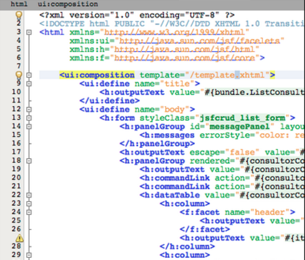Collapse the html tag fold on line 3
Image resolution: width=305 pixels, height=260 pixels.
(29, 32)
